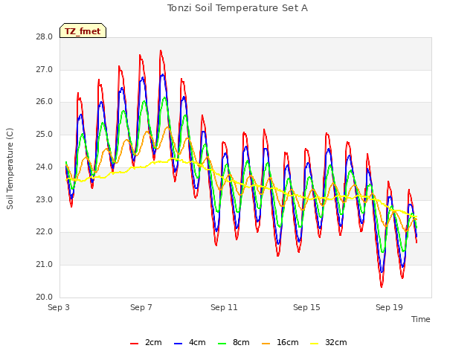Click the Sep 7 x-axis tick label
476x357 pixels.
141,307
